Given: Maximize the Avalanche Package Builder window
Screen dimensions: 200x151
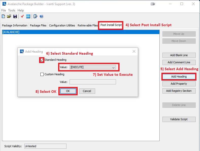Looking at the screenshot, I should pyautogui.click(x=182, y=4).
